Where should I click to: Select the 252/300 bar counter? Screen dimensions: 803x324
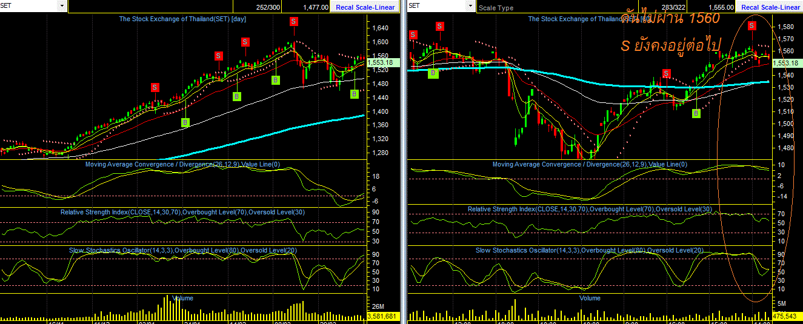point(268,7)
